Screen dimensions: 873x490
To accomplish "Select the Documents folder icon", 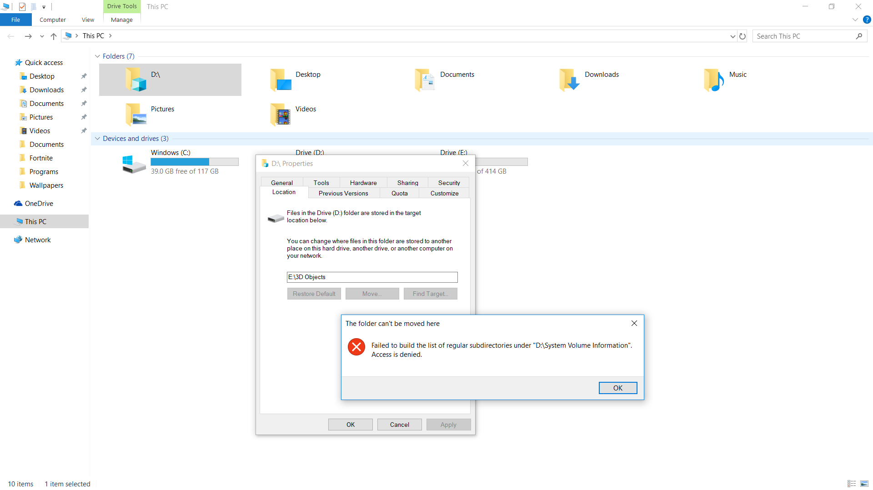I will pyautogui.click(x=425, y=80).
